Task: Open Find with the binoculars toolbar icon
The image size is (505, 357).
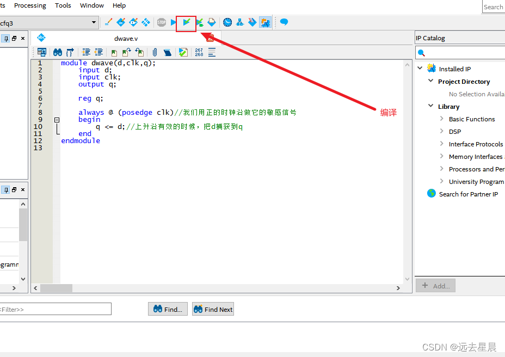Action: [x=58, y=52]
